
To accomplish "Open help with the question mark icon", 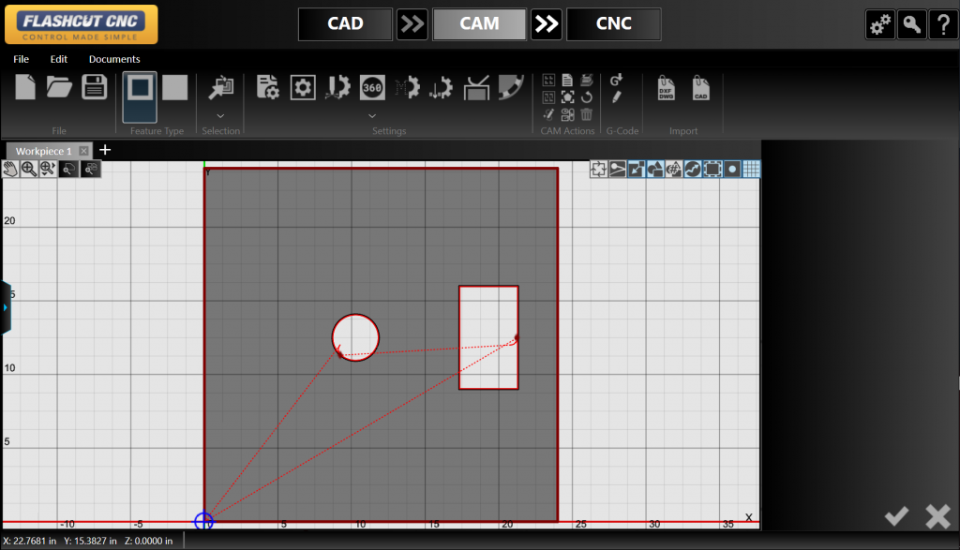I will tap(943, 24).
